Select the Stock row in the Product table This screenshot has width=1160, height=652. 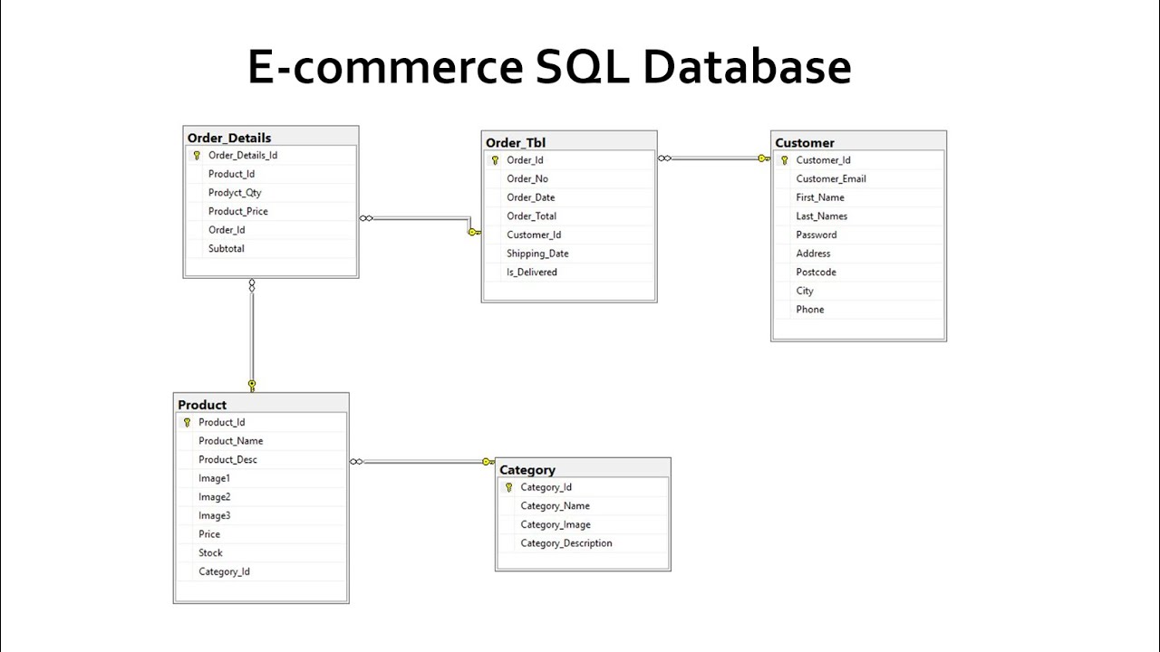[209, 552]
